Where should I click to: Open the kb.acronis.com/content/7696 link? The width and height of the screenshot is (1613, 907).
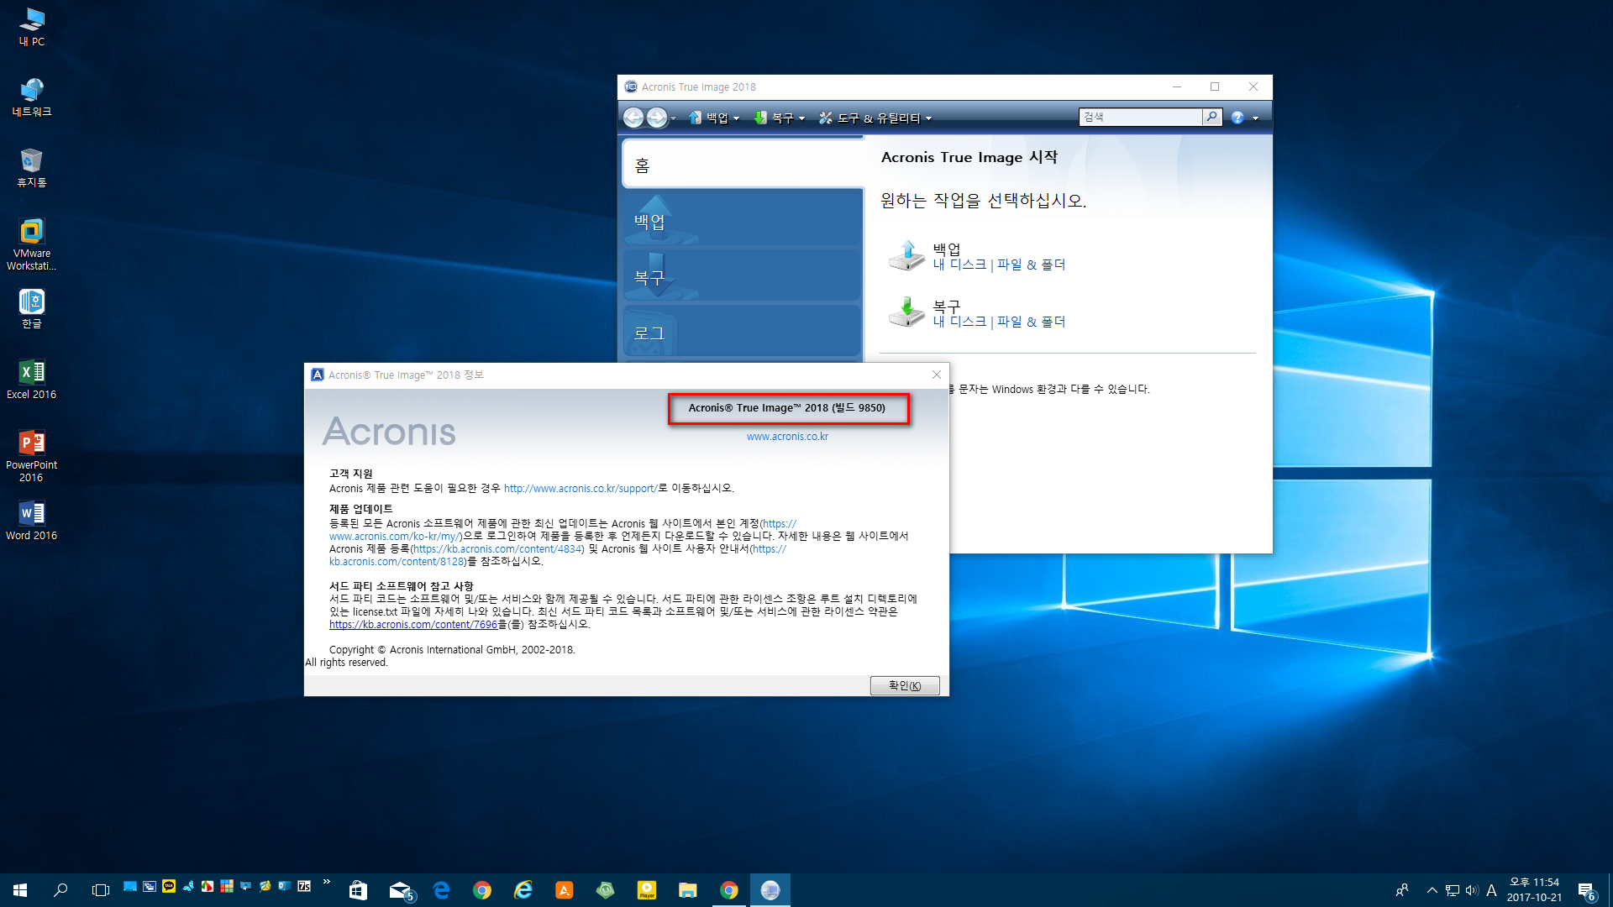pyautogui.click(x=413, y=625)
